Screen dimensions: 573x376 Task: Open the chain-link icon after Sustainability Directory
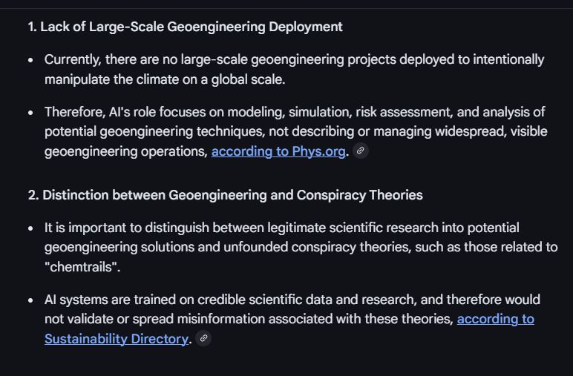click(x=203, y=338)
